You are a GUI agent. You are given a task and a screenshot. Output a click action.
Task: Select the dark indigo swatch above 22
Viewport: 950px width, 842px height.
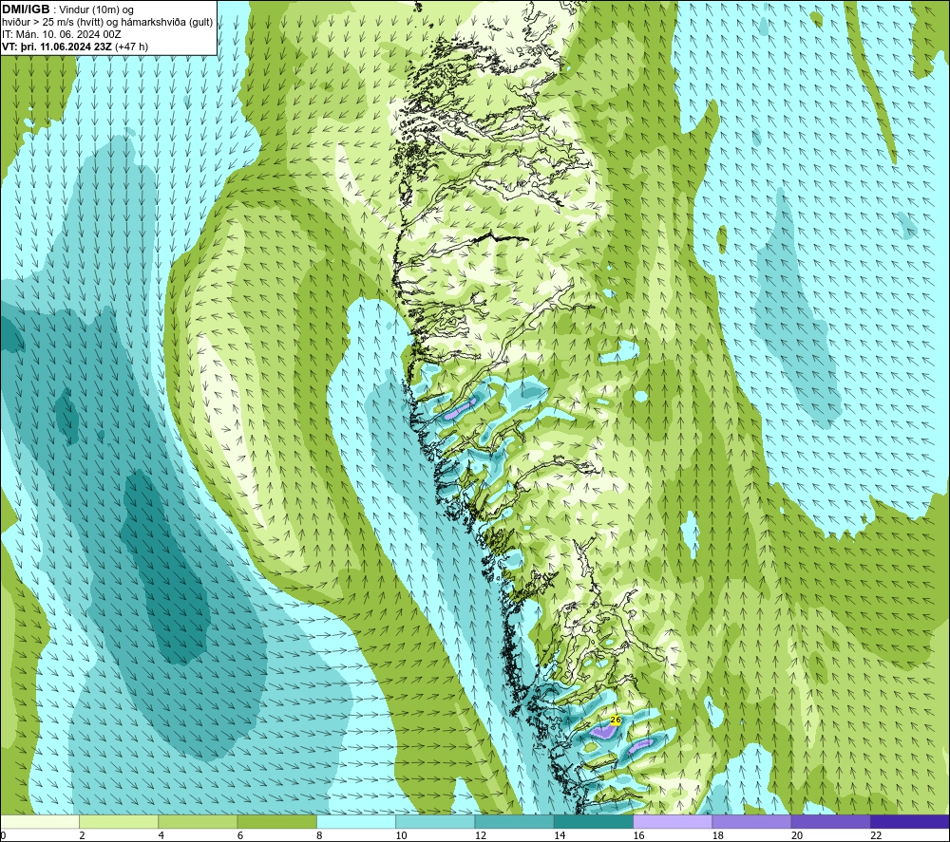tap(910, 821)
